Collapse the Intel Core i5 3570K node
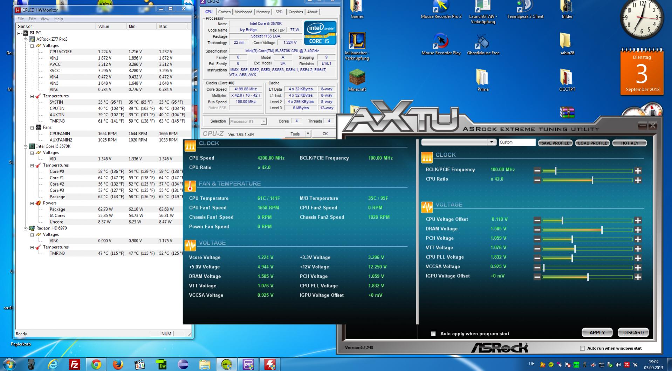The width and height of the screenshot is (672, 371). pos(26,146)
